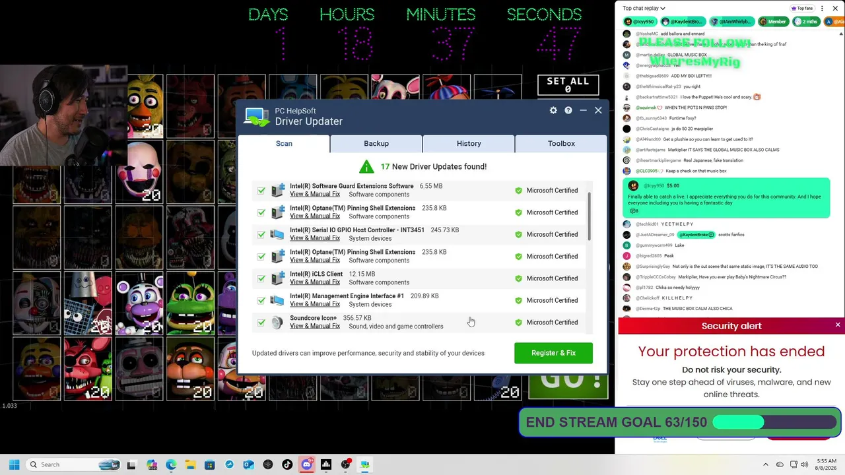
Task: Open the Toolbox tab
Action: tap(561, 143)
